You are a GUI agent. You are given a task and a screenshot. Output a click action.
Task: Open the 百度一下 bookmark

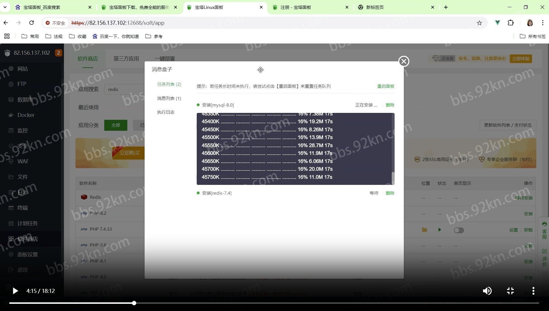(116, 36)
